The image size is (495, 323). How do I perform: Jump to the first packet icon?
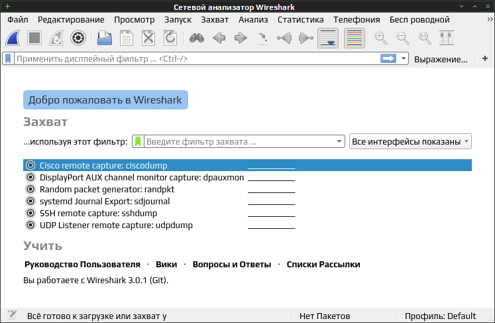pyautogui.click(x=284, y=38)
